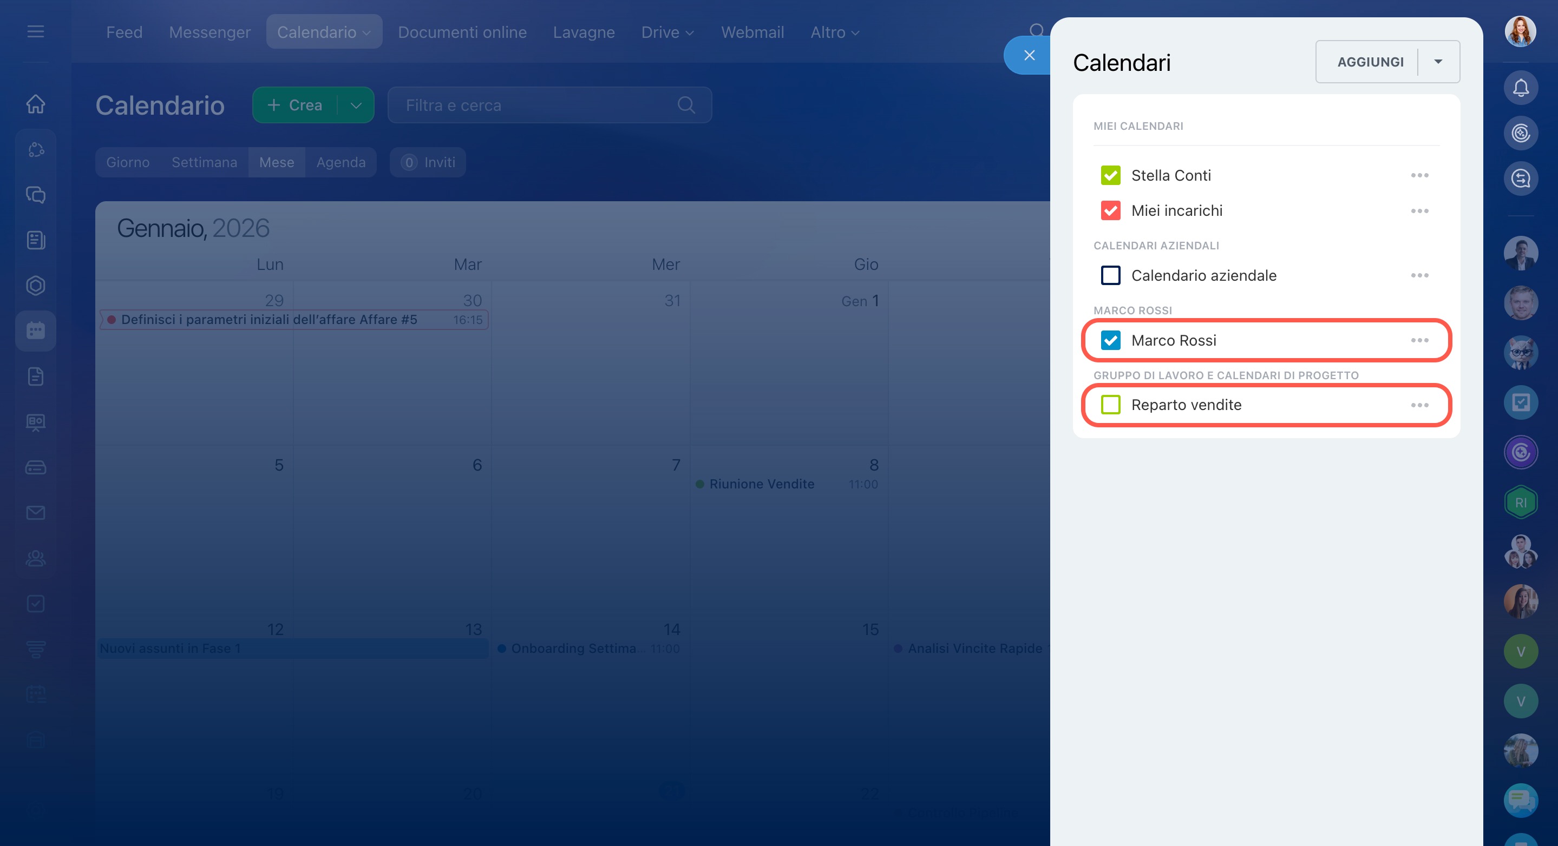The height and width of the screenshot is (846, 1558).
Task: Click the Inviti button
Action: (428, 162)
